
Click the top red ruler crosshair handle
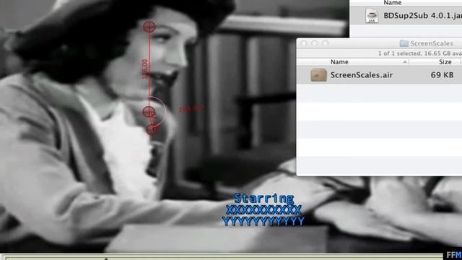[x=149, y=27]
